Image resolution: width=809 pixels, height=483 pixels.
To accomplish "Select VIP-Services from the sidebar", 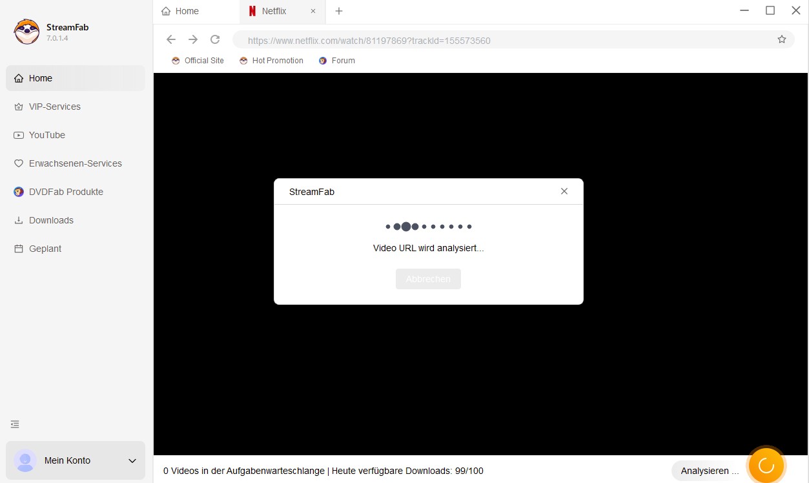I will [54, 107].
